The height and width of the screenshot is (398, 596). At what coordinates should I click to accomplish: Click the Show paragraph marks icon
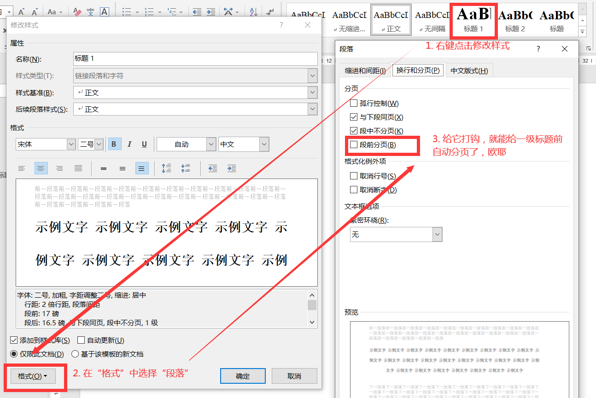click(x=270, y=11)
